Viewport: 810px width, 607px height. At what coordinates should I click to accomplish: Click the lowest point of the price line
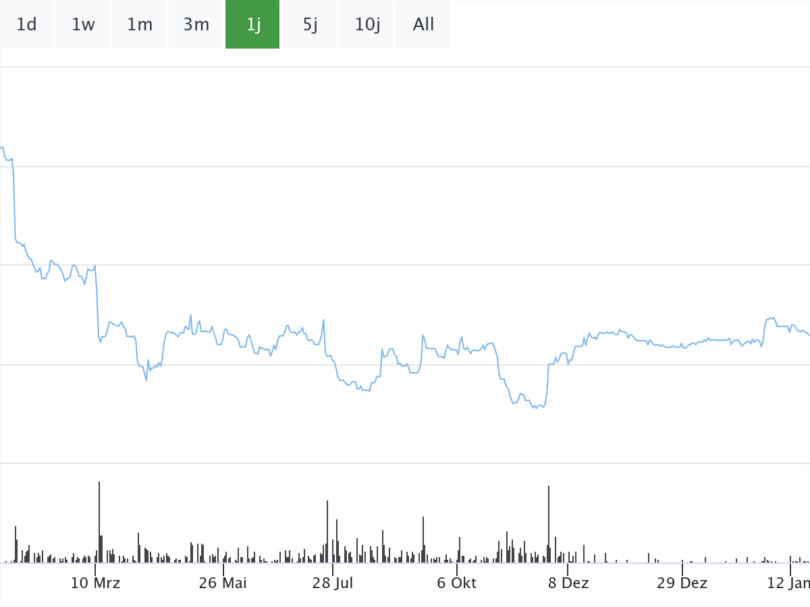[535, 409]
